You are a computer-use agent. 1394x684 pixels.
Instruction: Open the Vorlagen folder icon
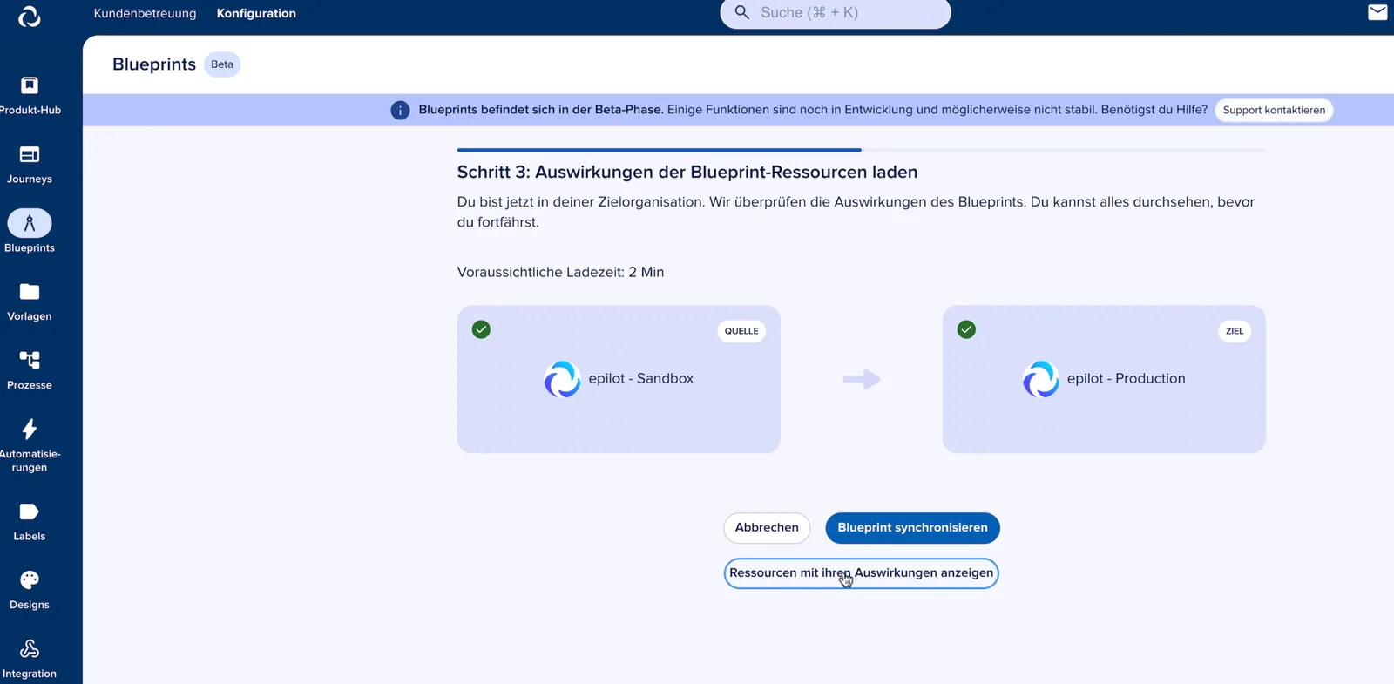tap(30, 292)
